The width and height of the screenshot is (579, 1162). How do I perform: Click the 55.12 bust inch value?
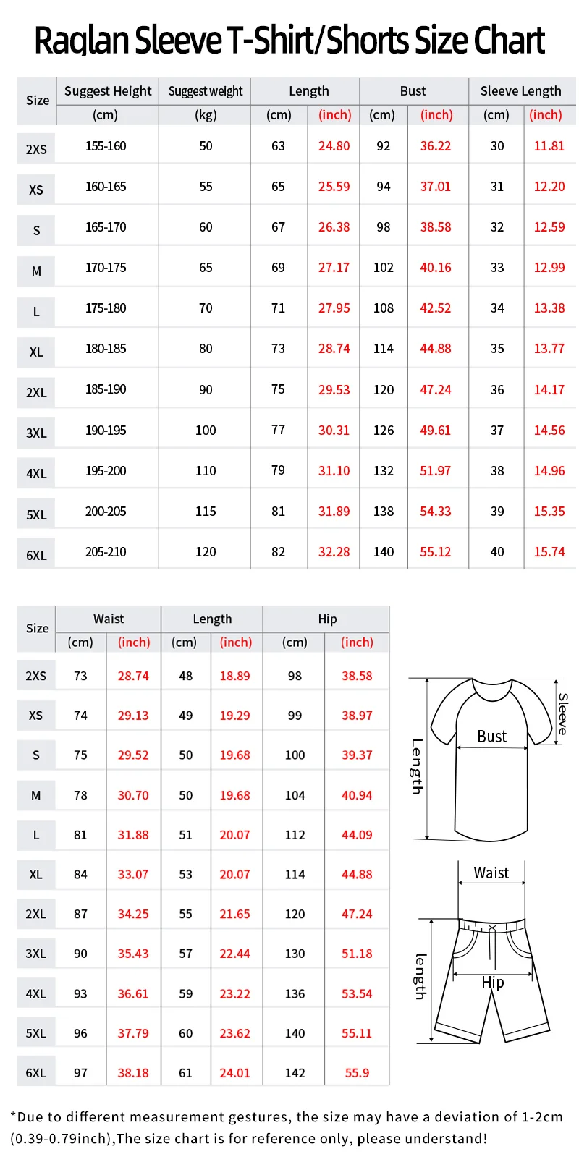(x=435, y=552)
